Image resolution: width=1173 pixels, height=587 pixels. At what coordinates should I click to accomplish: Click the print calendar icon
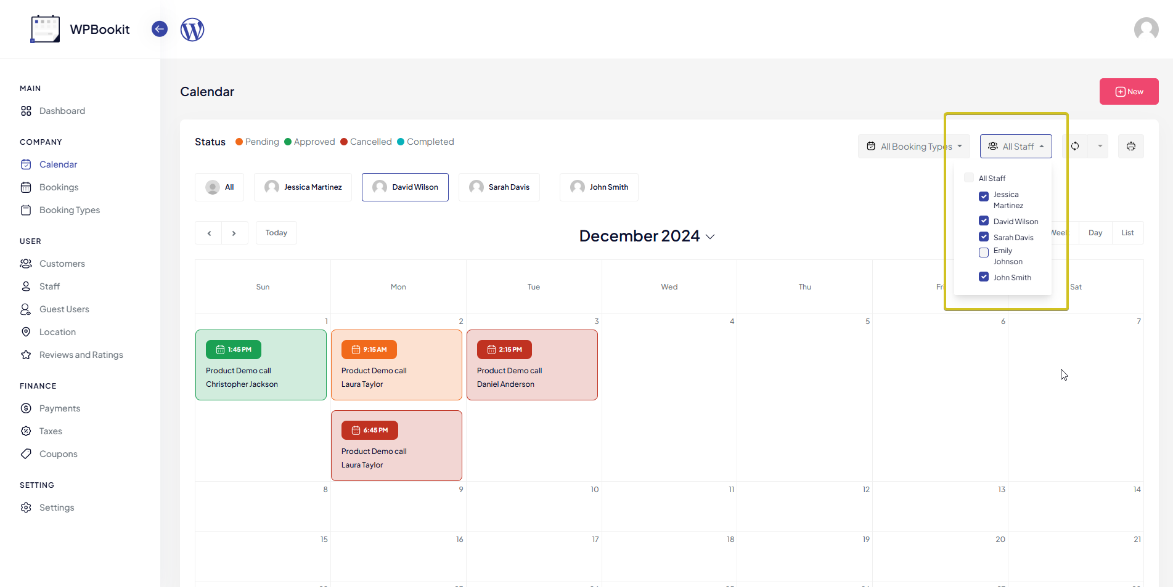point(1130,147)
